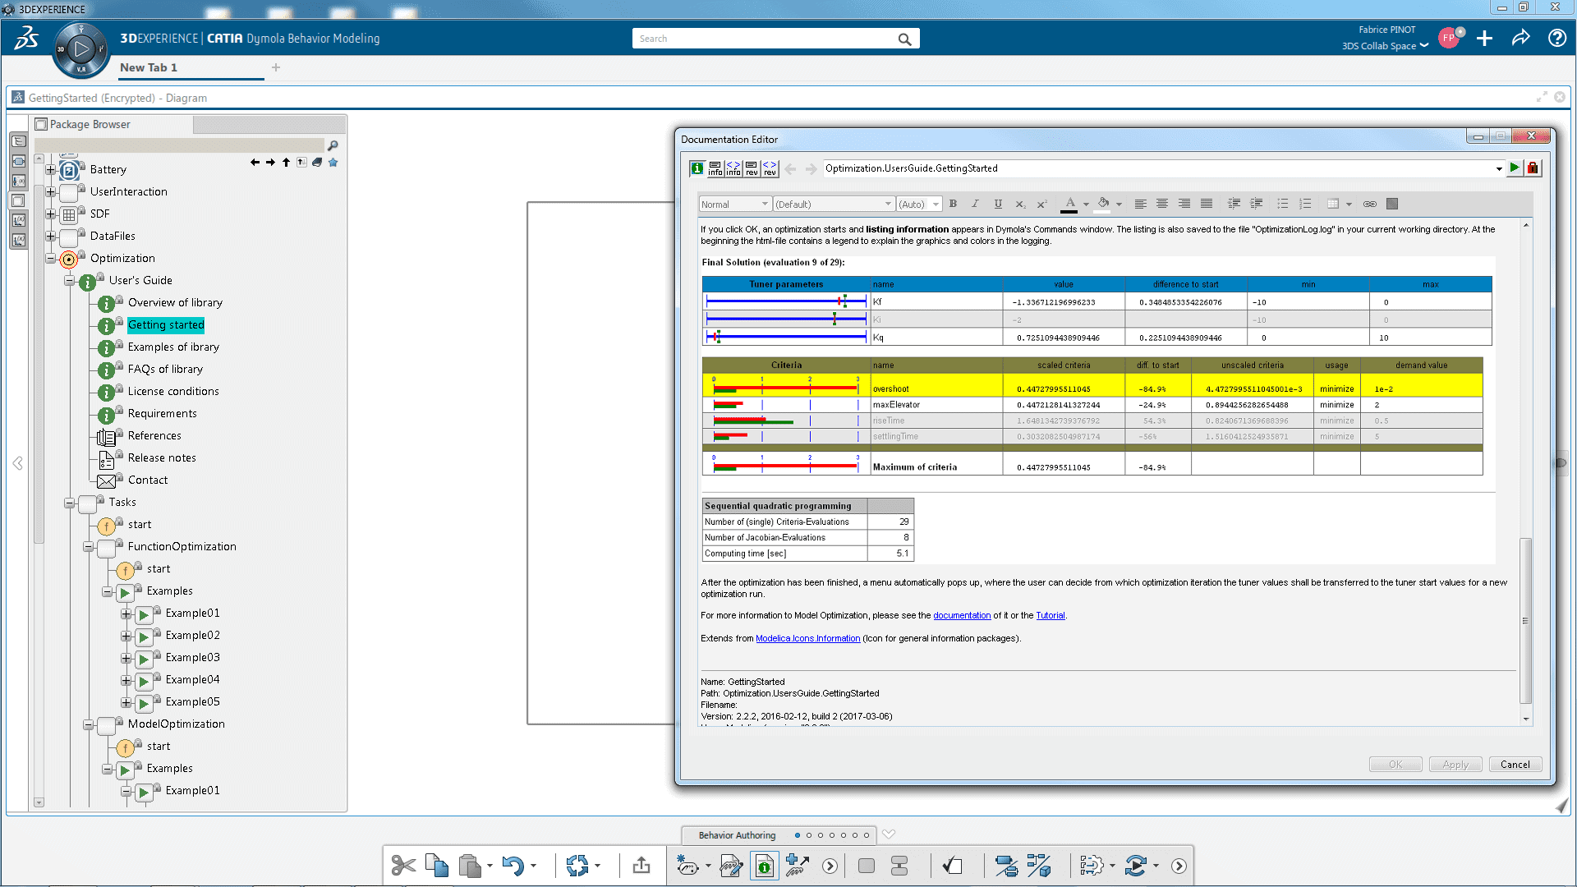
Task: Click the Share/export icon in bottom toolbar
Action: (x=641, y=866)
